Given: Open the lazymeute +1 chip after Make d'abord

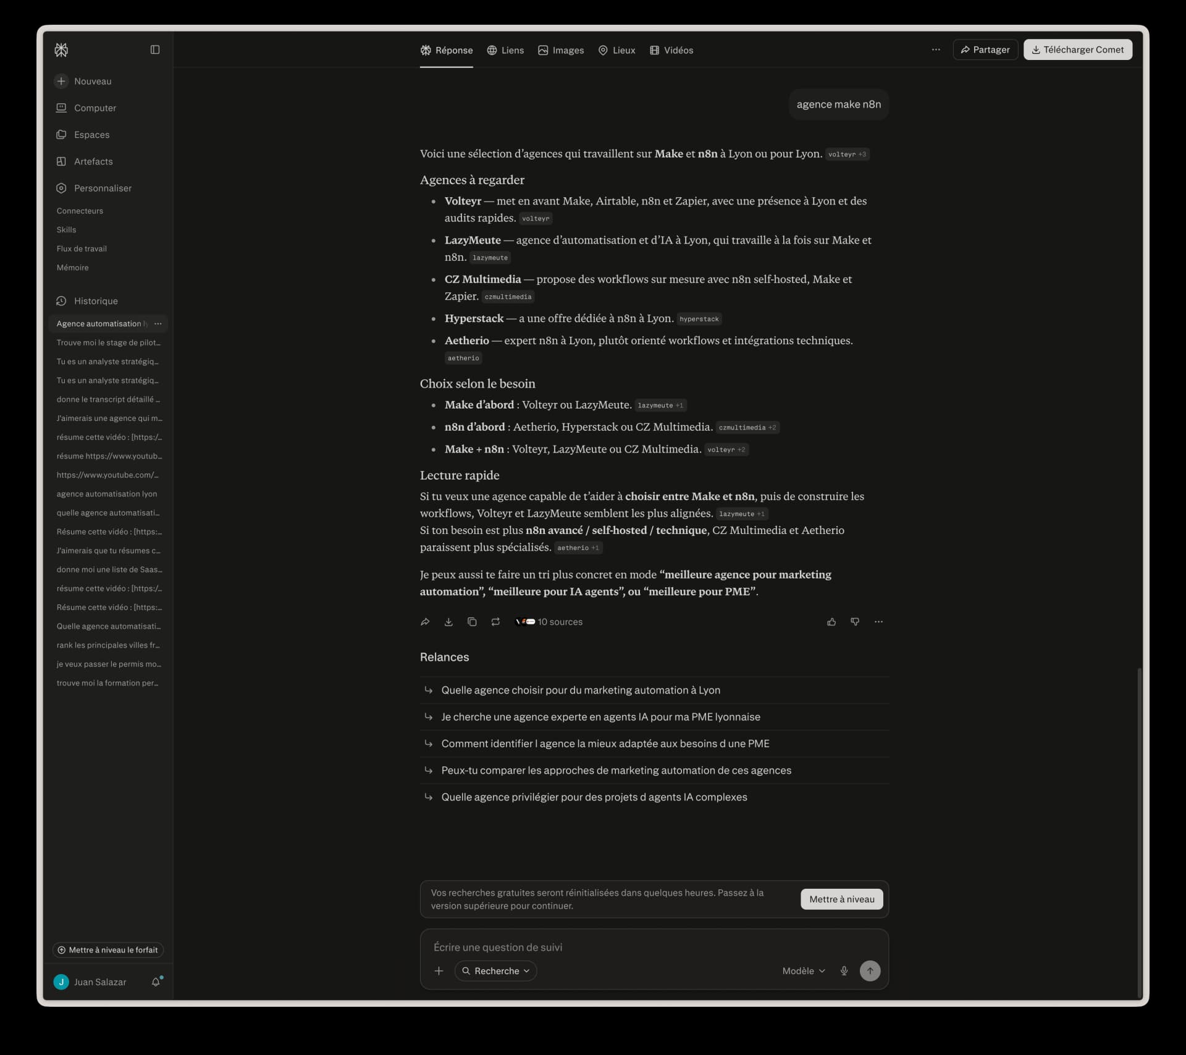Looking at the screenshot, I should [x=660, y=405].
